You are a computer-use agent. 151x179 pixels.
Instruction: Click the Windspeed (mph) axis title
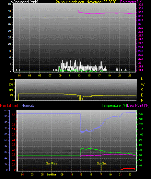25,2
